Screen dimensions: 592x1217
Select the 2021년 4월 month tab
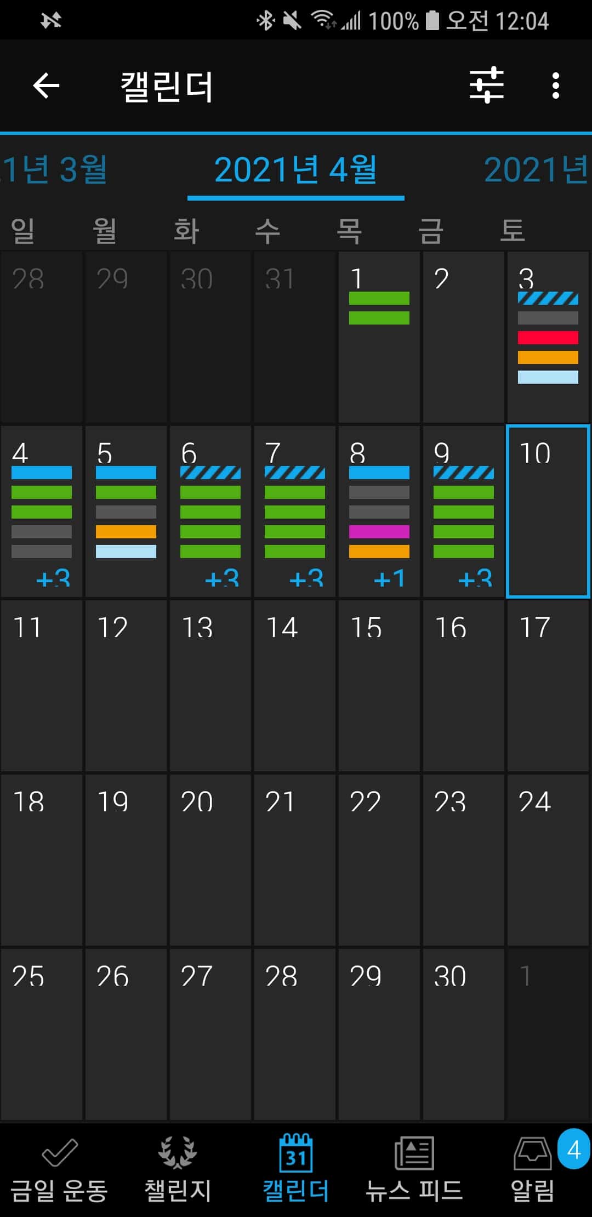pos(295,170)
